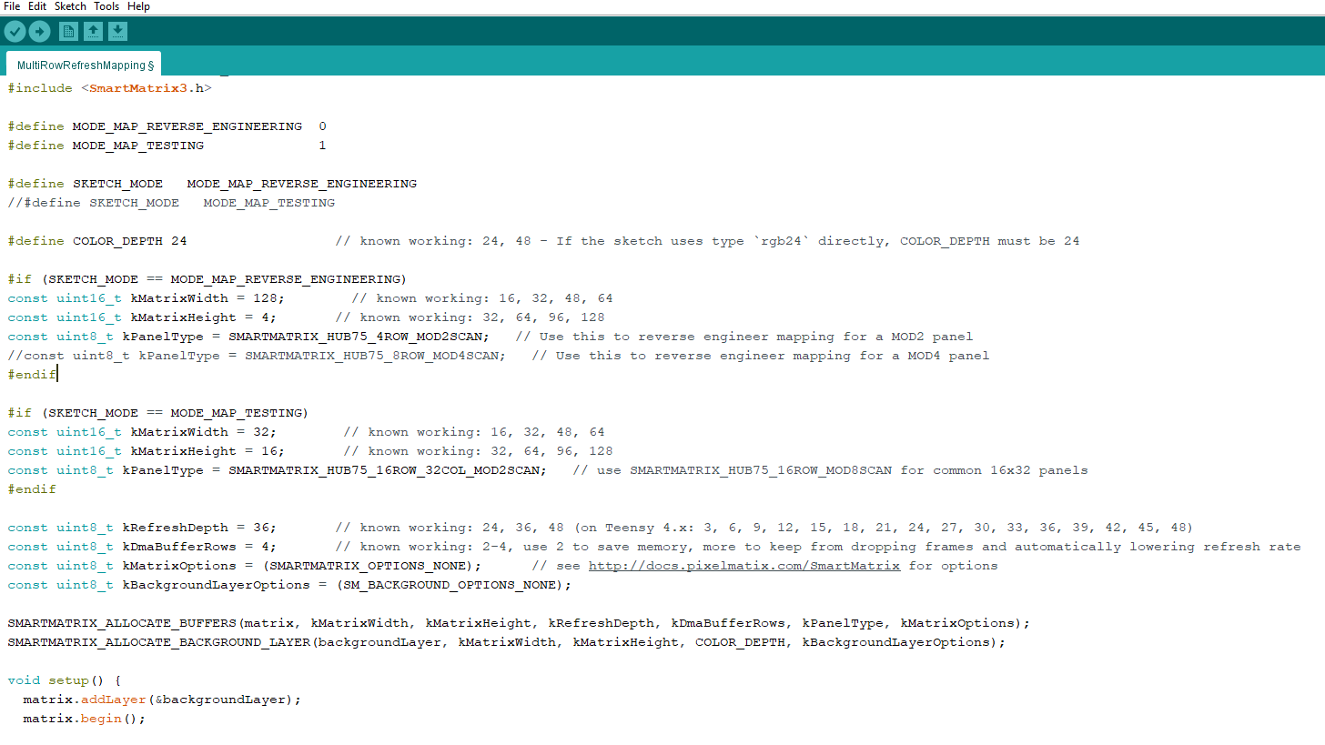This screenshot has height=745, width=1325.
Task: Open the Help menu
Action: tap(138, 6)
